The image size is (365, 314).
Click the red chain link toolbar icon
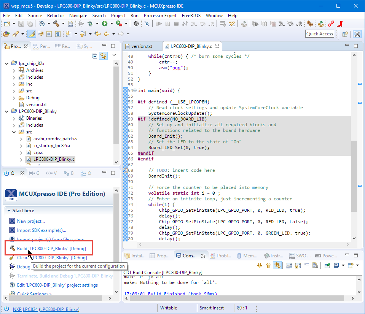click(331, 24)
